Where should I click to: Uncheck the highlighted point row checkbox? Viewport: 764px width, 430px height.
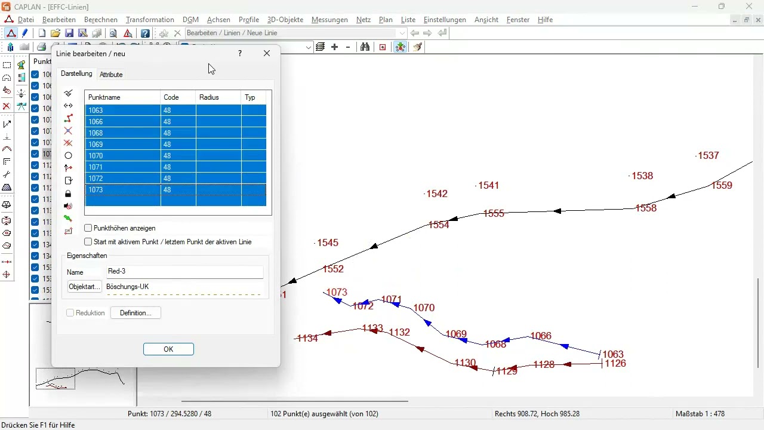pyautogui.click(x=35, y=154)
